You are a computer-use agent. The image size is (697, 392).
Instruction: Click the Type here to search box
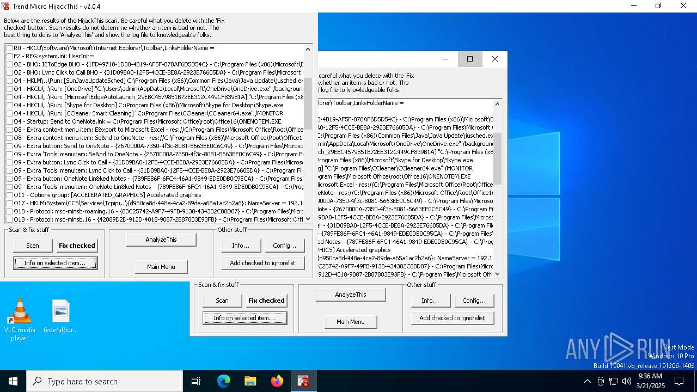tap(105, 381)
